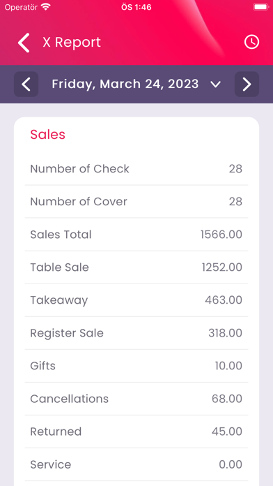The width and height of the screenshot is (273, 486).
Task: Expand the date picker chevron
Action: (x=215, y=84)
